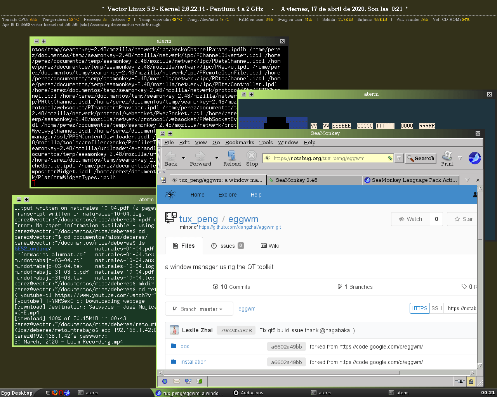Open a new tab with the new-tab icon
Viewport: 497px width, 397px height.
pyautogui.click(x=163, y=180)
